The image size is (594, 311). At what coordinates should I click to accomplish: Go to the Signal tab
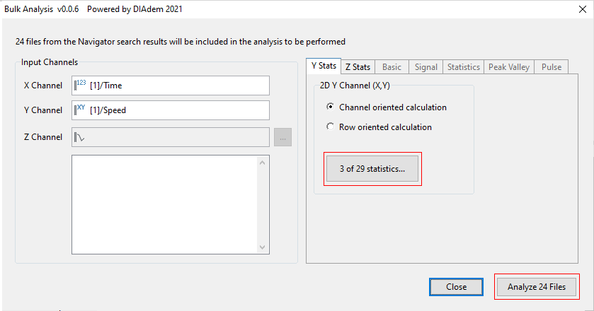click(425, 67)
